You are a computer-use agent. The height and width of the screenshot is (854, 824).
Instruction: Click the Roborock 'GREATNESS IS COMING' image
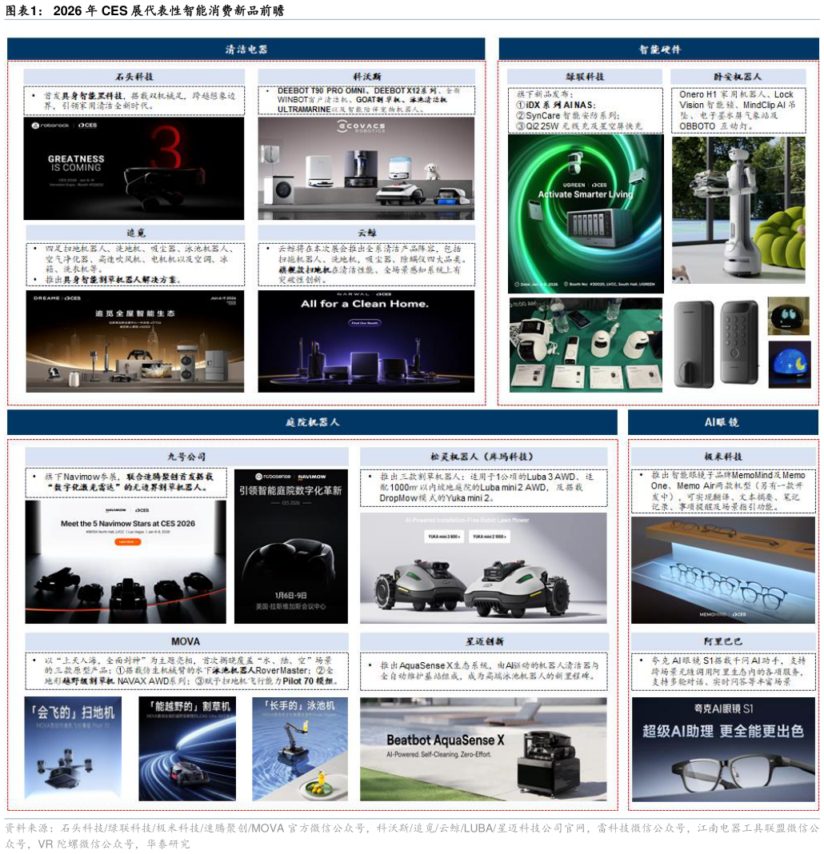(134, 168)
